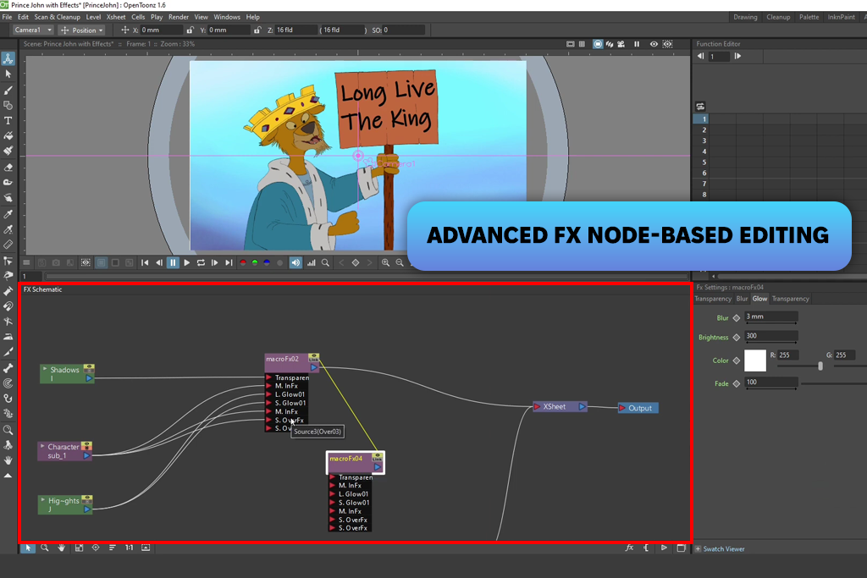Open the Render menu
The width and height of the screenshot is (867, 578).
click(178, 17)
